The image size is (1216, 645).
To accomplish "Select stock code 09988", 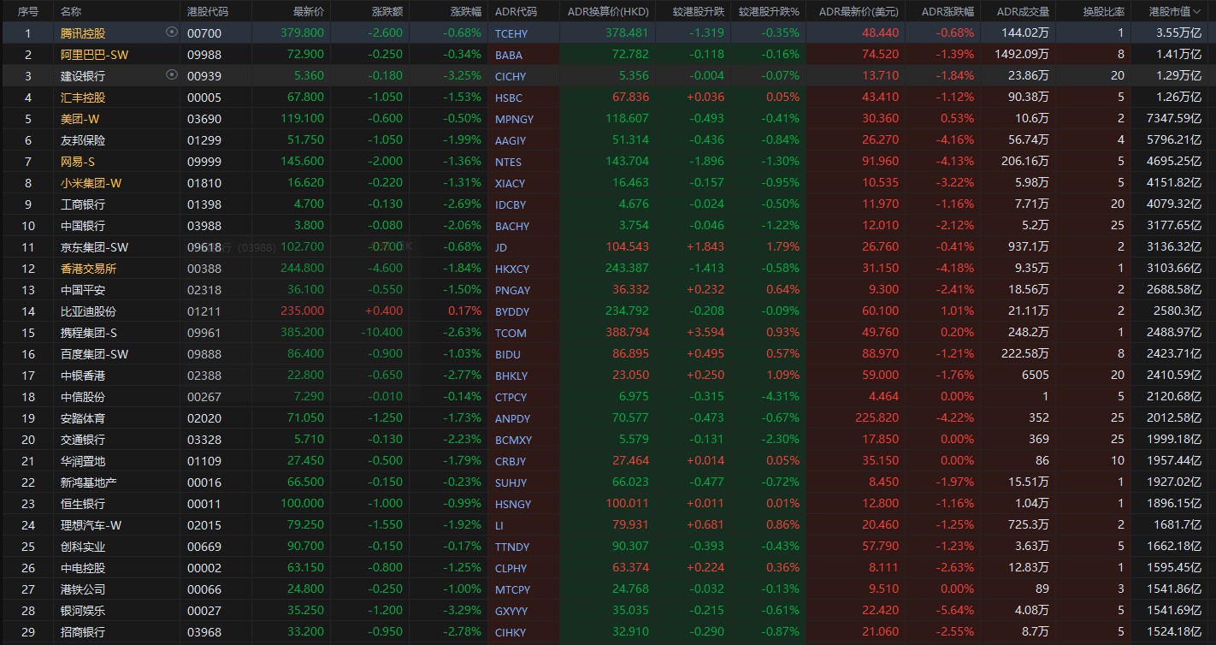I will pyautogui.click(x=204, y=54).
